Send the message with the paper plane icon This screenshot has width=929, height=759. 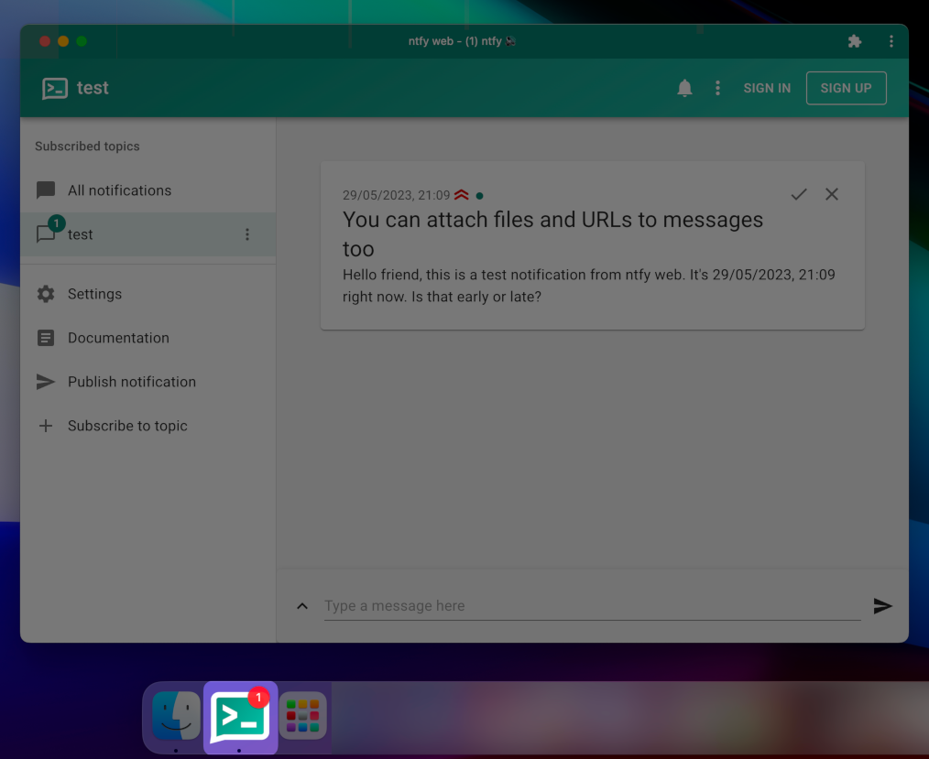point(882,606)
